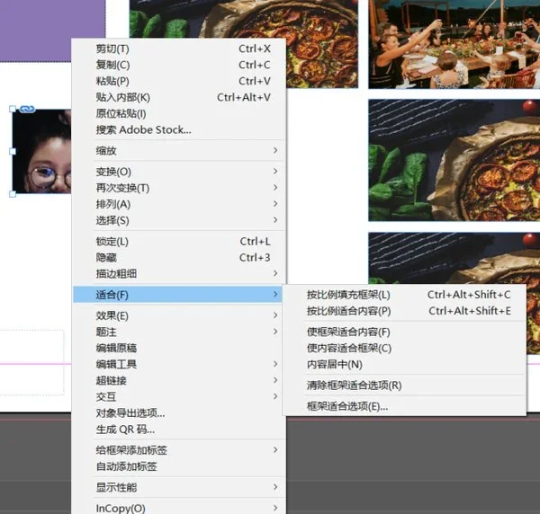Choose 锁定(L) menu entry
The width and height of the screenshot is (540, 514).
click(x=178, y=242)
